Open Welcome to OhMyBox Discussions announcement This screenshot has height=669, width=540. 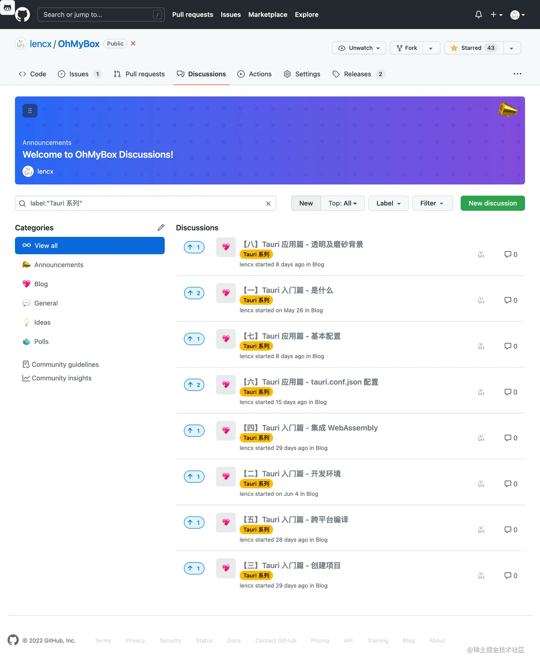pos(98,154)
